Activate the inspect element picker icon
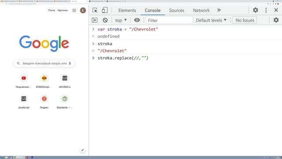282x159 pixels. pos(95,10)
